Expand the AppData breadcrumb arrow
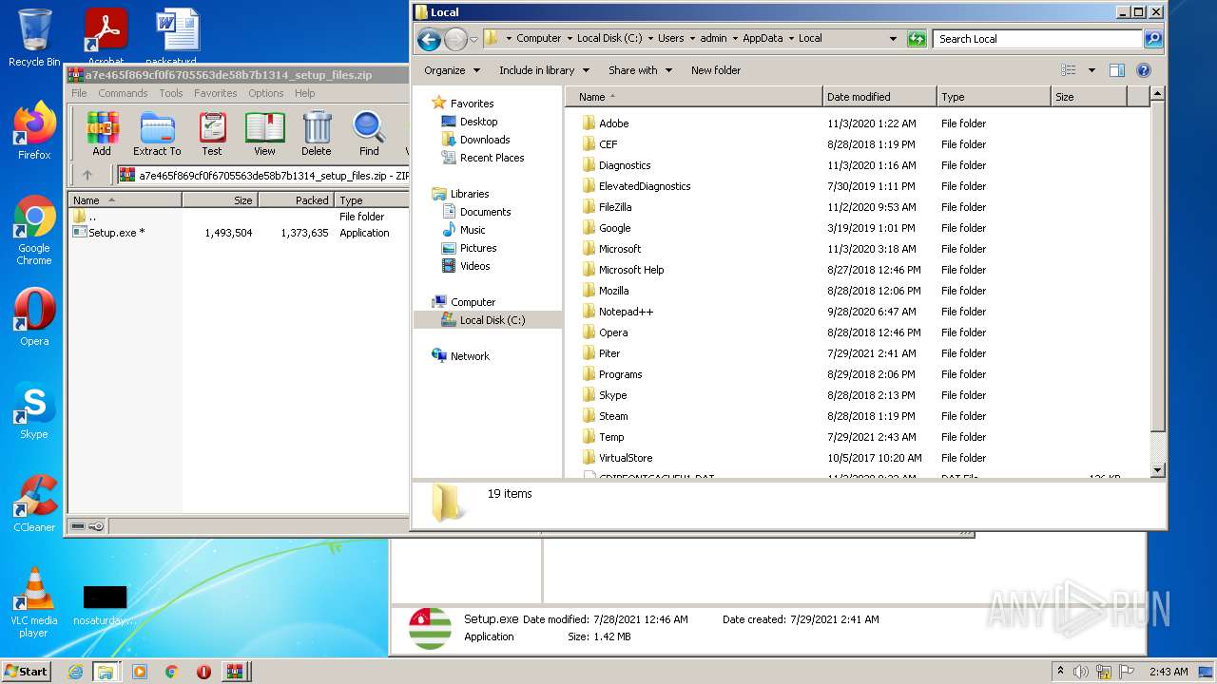This screenshot has height=684, width=1217. [790, 39]
